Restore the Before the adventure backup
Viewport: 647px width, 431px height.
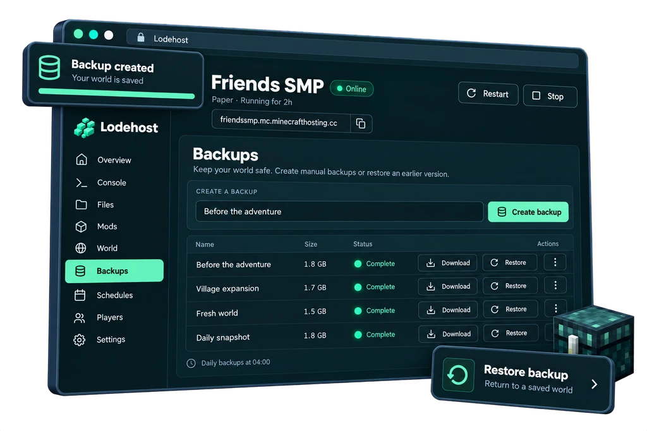(510, 262)
